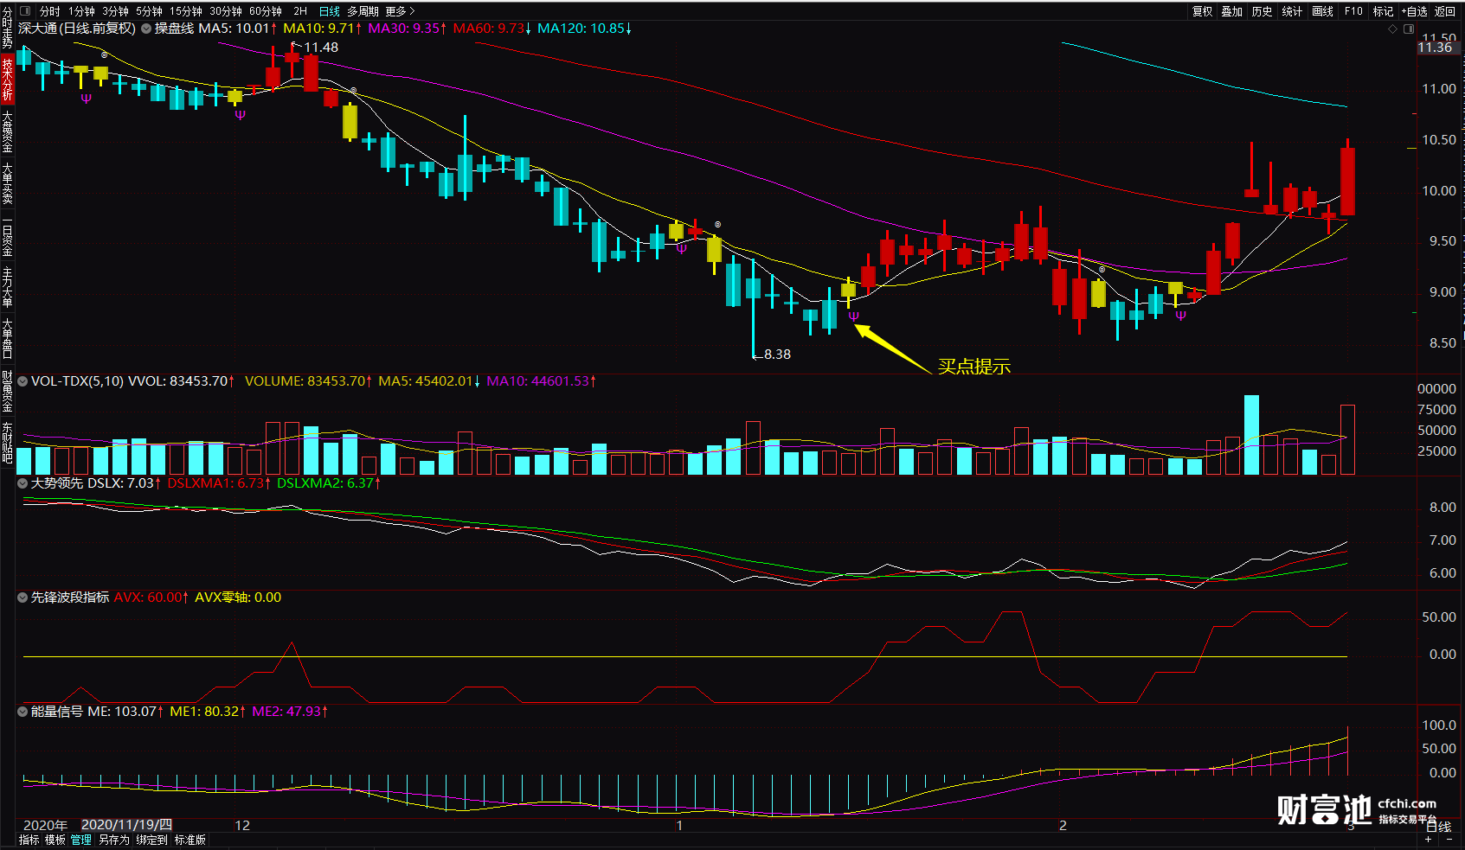
Task: Click the 深大通(日线.前复权) stock title
Action: click(x=77, y=29)
